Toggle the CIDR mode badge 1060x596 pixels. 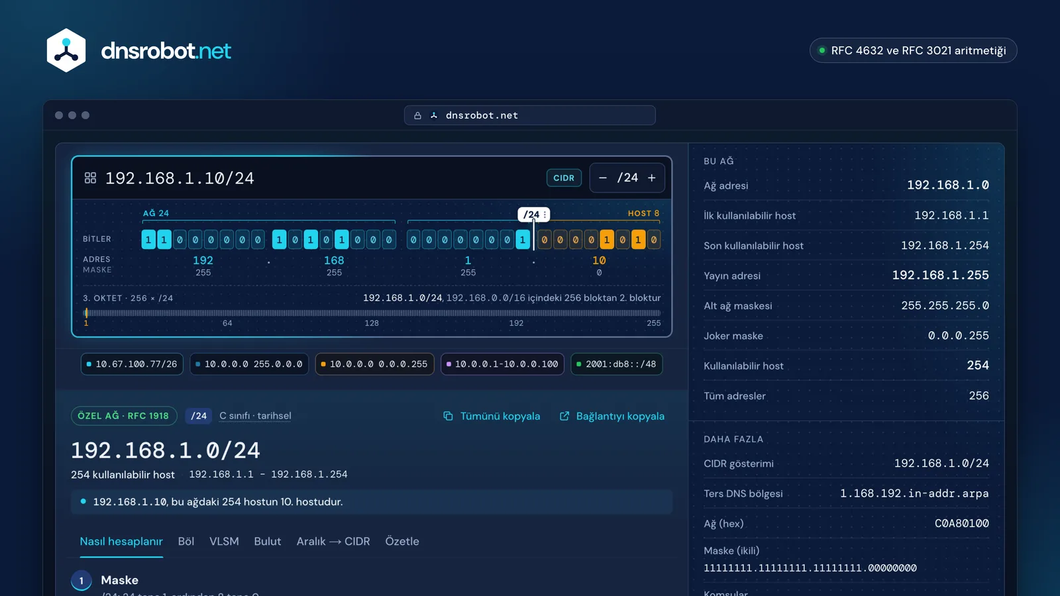click(564, 178)
